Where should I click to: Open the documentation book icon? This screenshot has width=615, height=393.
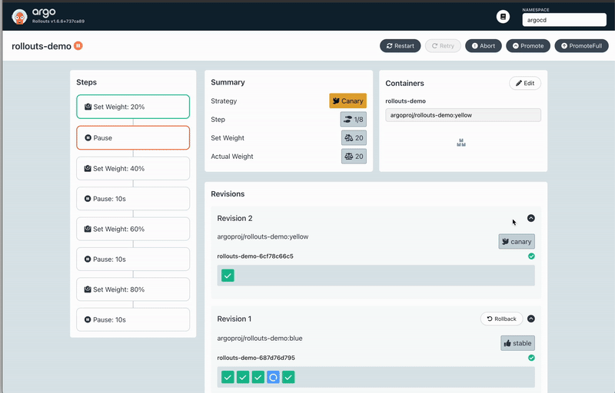coord(503,16)
